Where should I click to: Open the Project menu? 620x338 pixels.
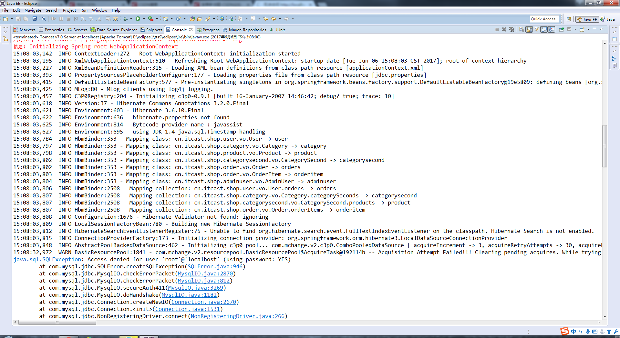tap(69, 10)
